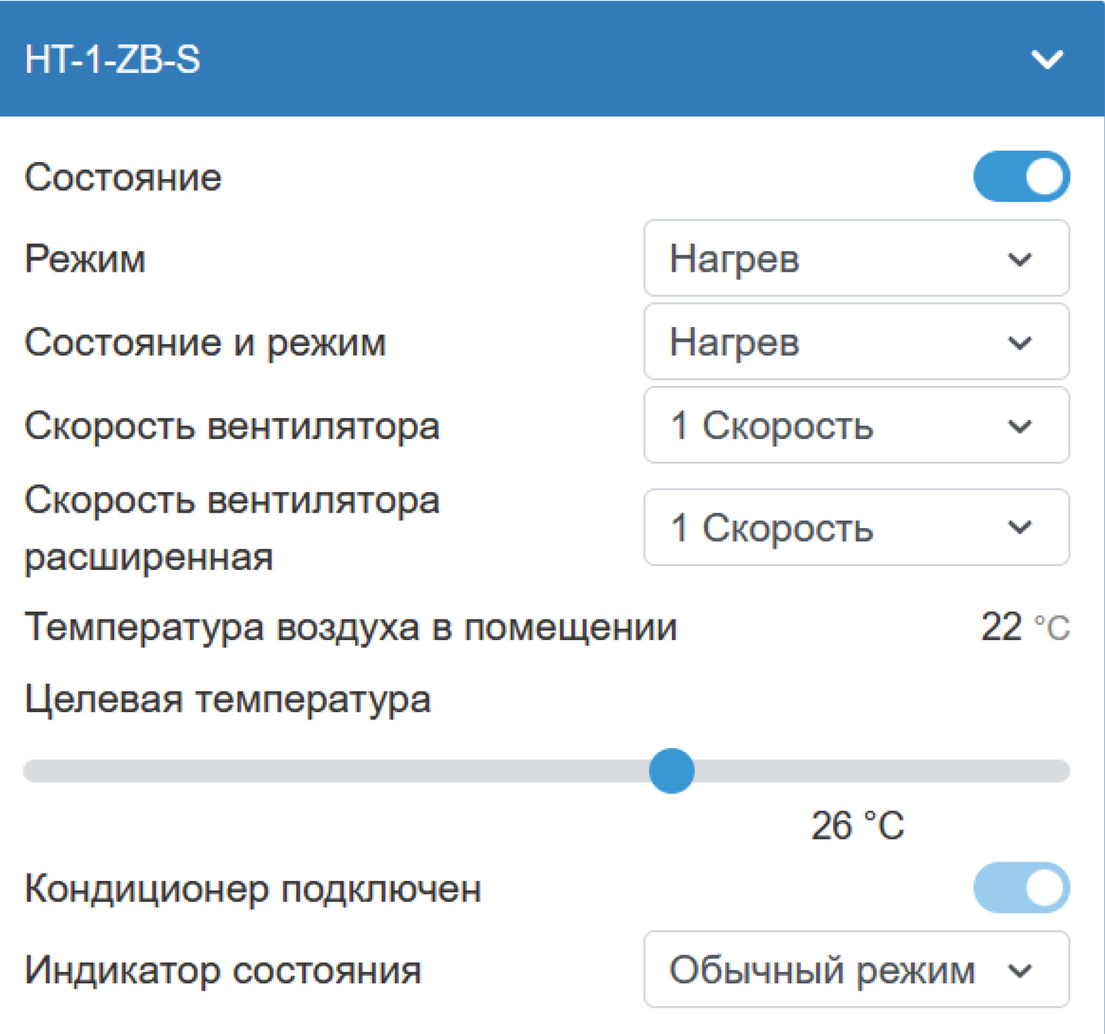Click the 26 °C target temperature value
The image size is (1105, 1034).
tap(856, 826)
